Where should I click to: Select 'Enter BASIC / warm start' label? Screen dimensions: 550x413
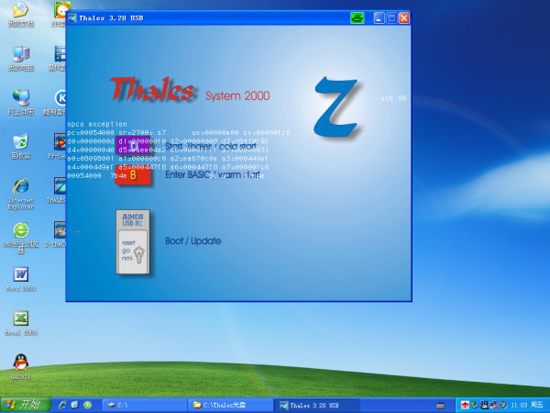click(x=213, y=174)
